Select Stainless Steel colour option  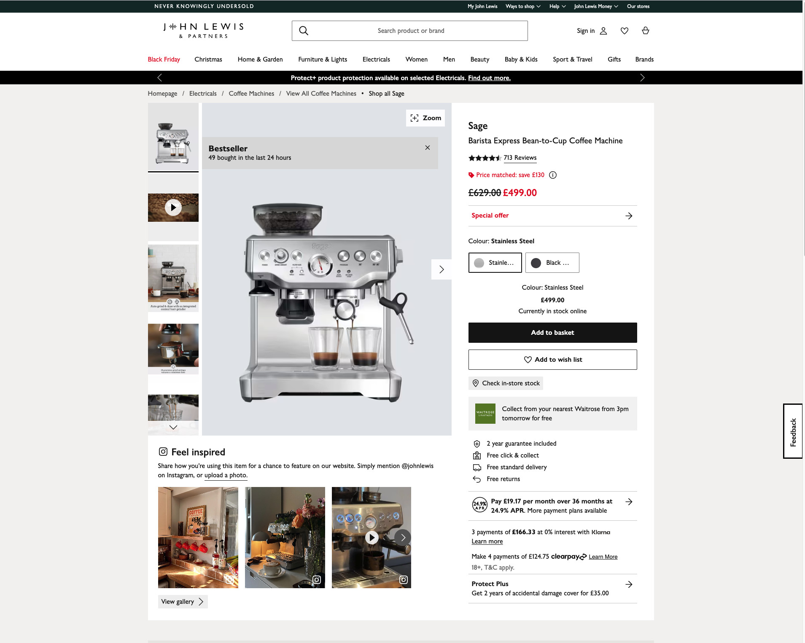[x=495, y=263]
